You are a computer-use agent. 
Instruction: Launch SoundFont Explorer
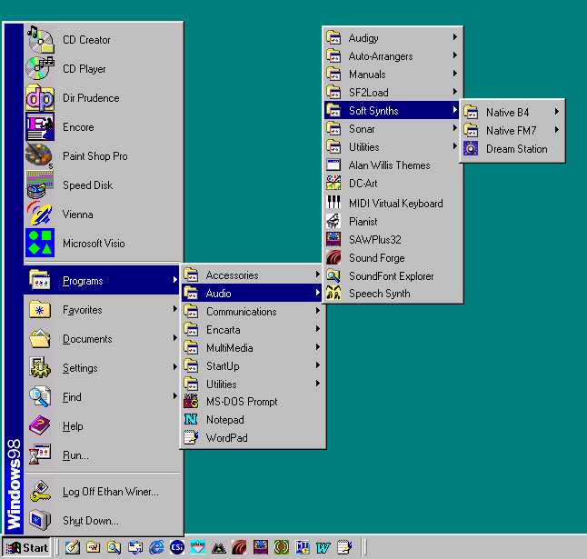391,276
